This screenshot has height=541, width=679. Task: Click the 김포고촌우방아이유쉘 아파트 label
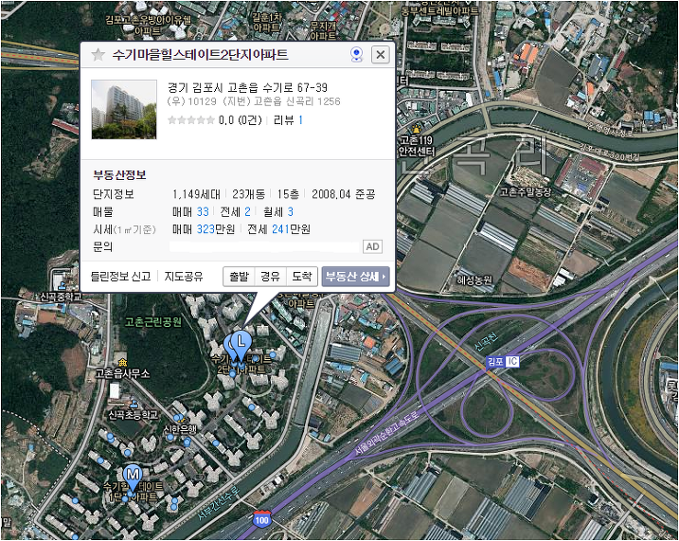(148, 26)
